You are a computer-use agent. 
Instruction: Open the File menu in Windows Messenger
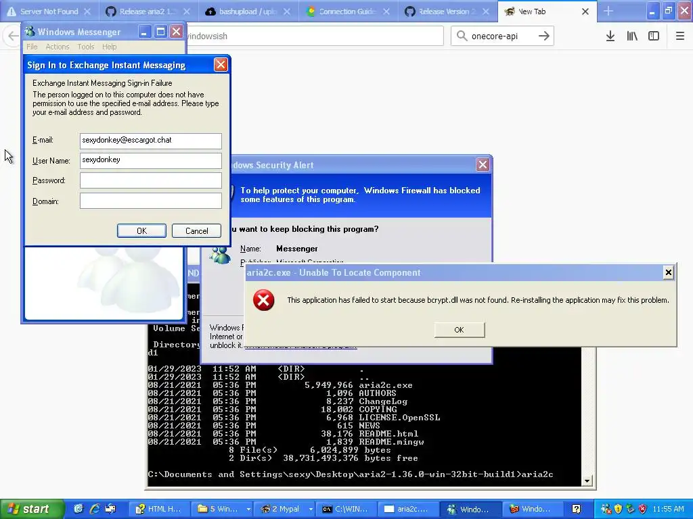pos(32,47)
